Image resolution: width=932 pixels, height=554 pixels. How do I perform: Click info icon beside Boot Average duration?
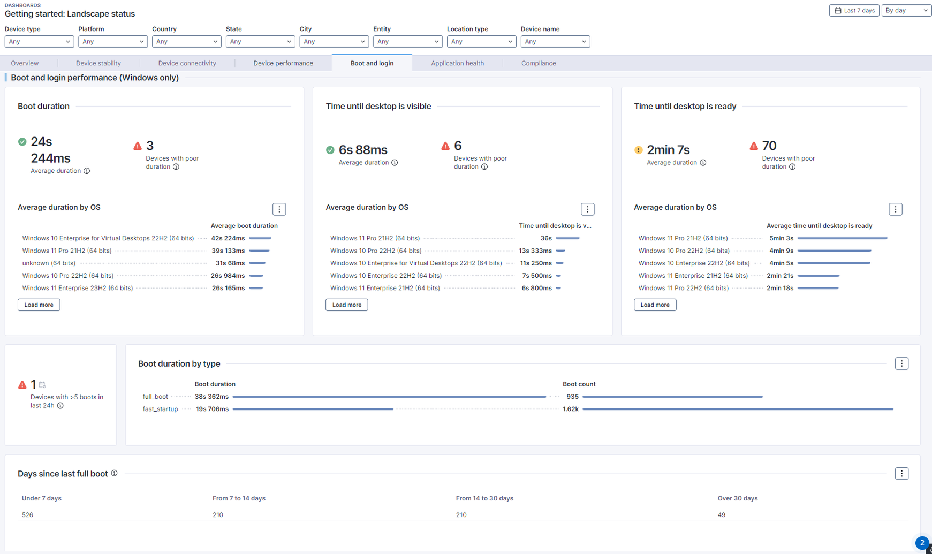[87, 171]
